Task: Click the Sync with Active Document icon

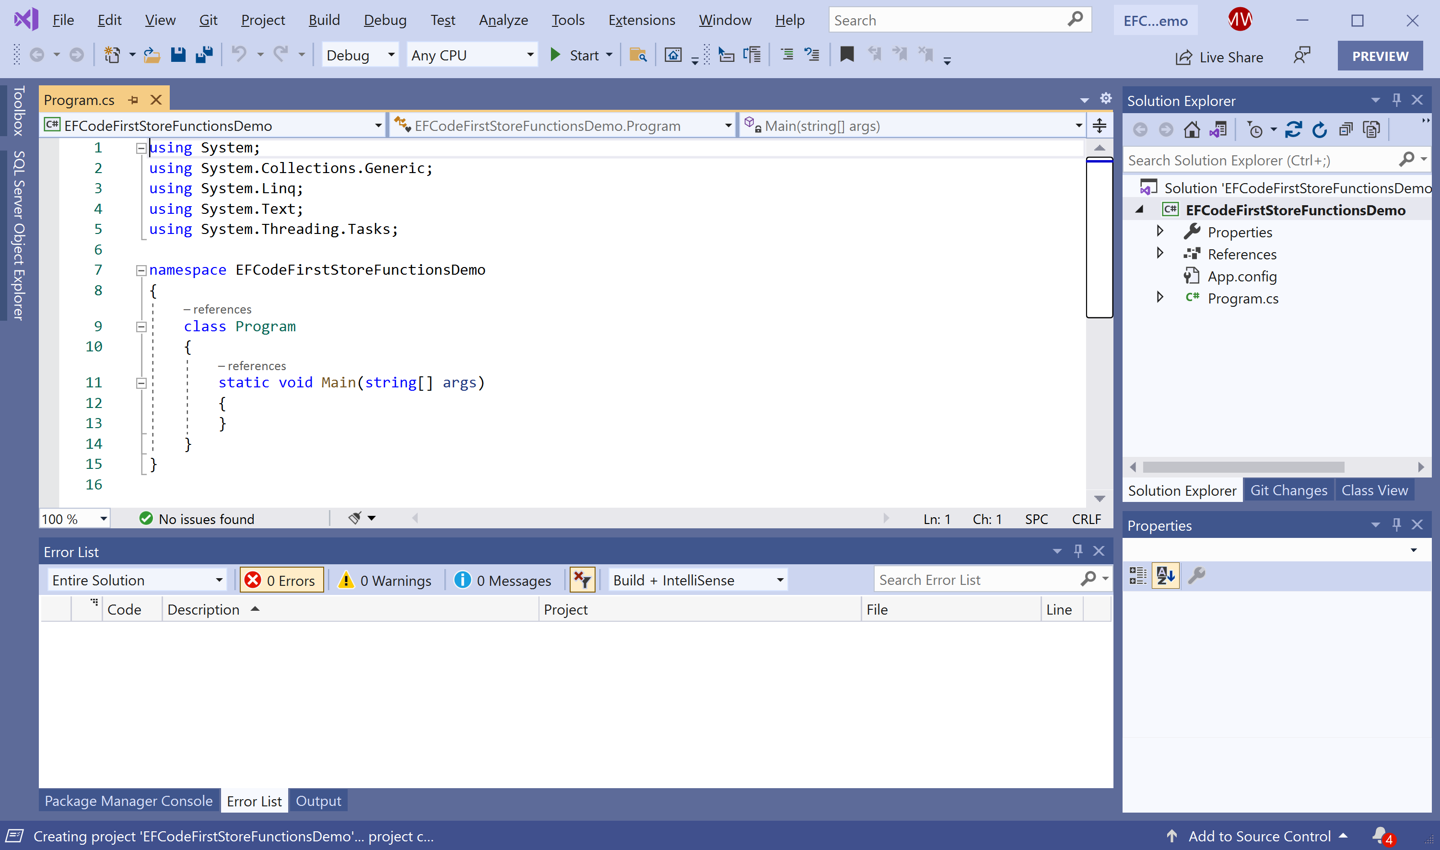Action: click(x=1293, y=130)
